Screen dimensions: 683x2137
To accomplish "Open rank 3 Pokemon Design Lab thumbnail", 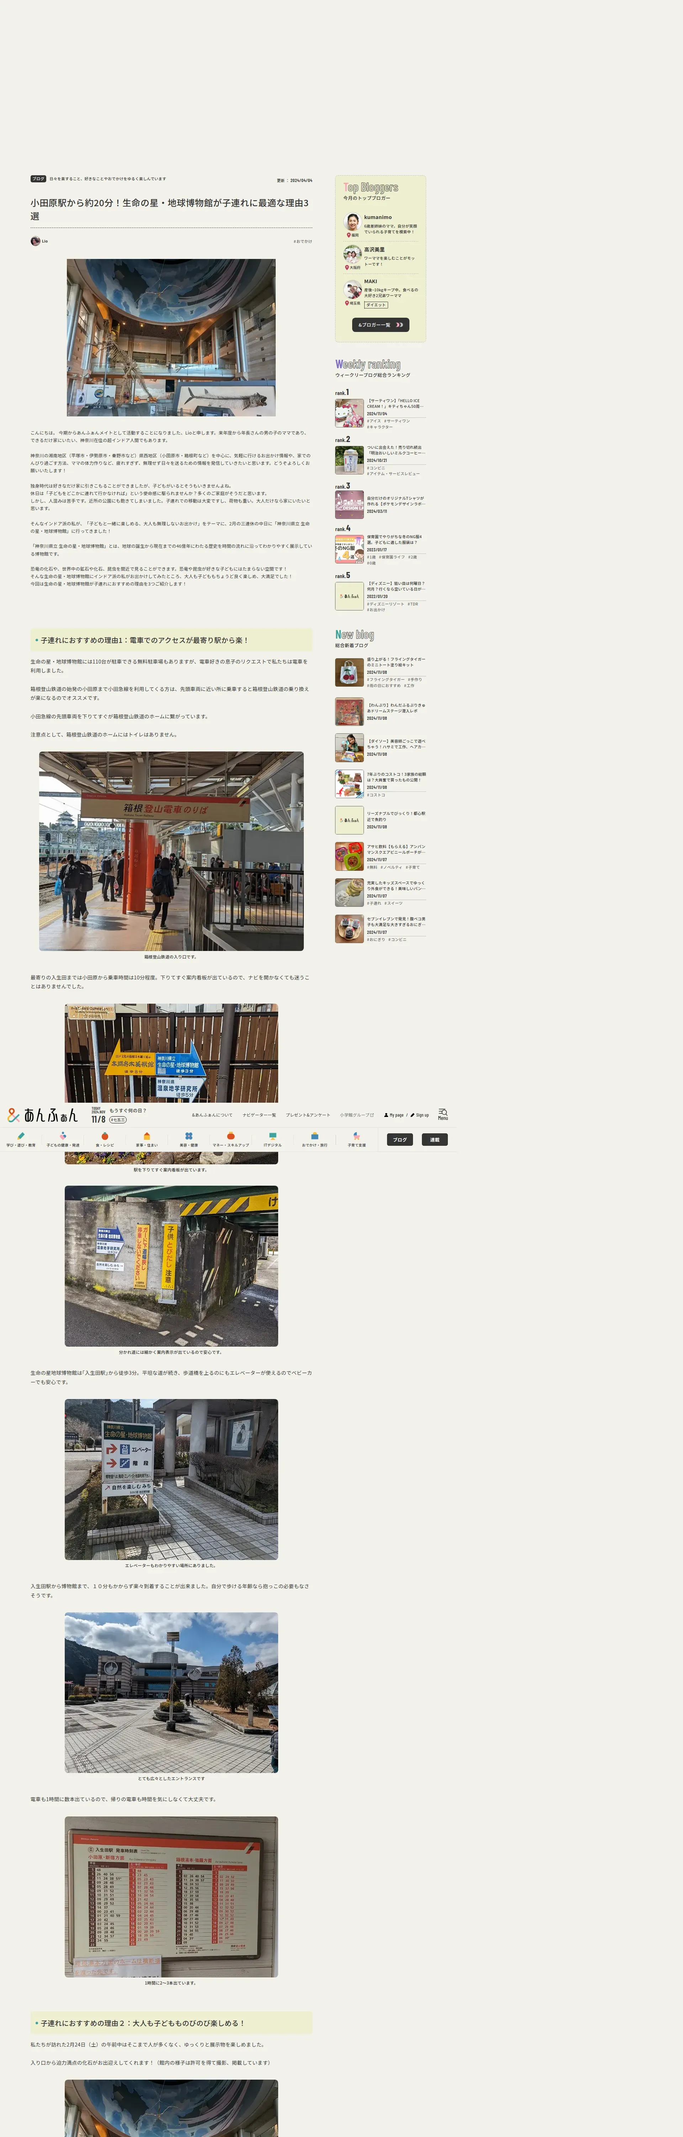I will click(x=349, y=504).
